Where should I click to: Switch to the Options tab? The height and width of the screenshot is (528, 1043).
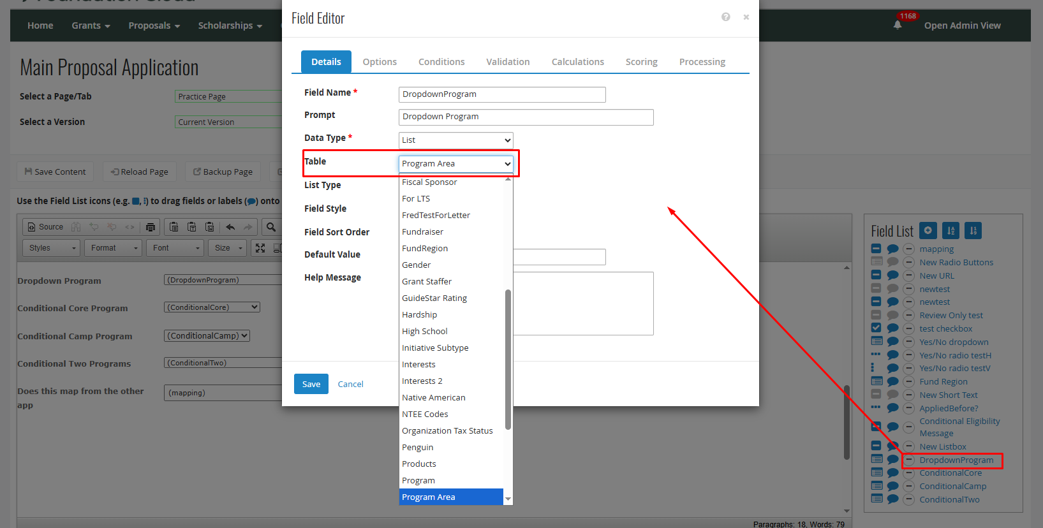coord(380,62)
